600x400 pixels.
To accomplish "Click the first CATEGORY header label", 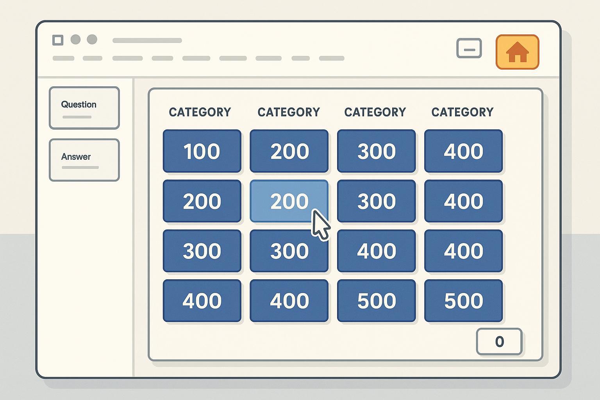I will pos(200,112).
